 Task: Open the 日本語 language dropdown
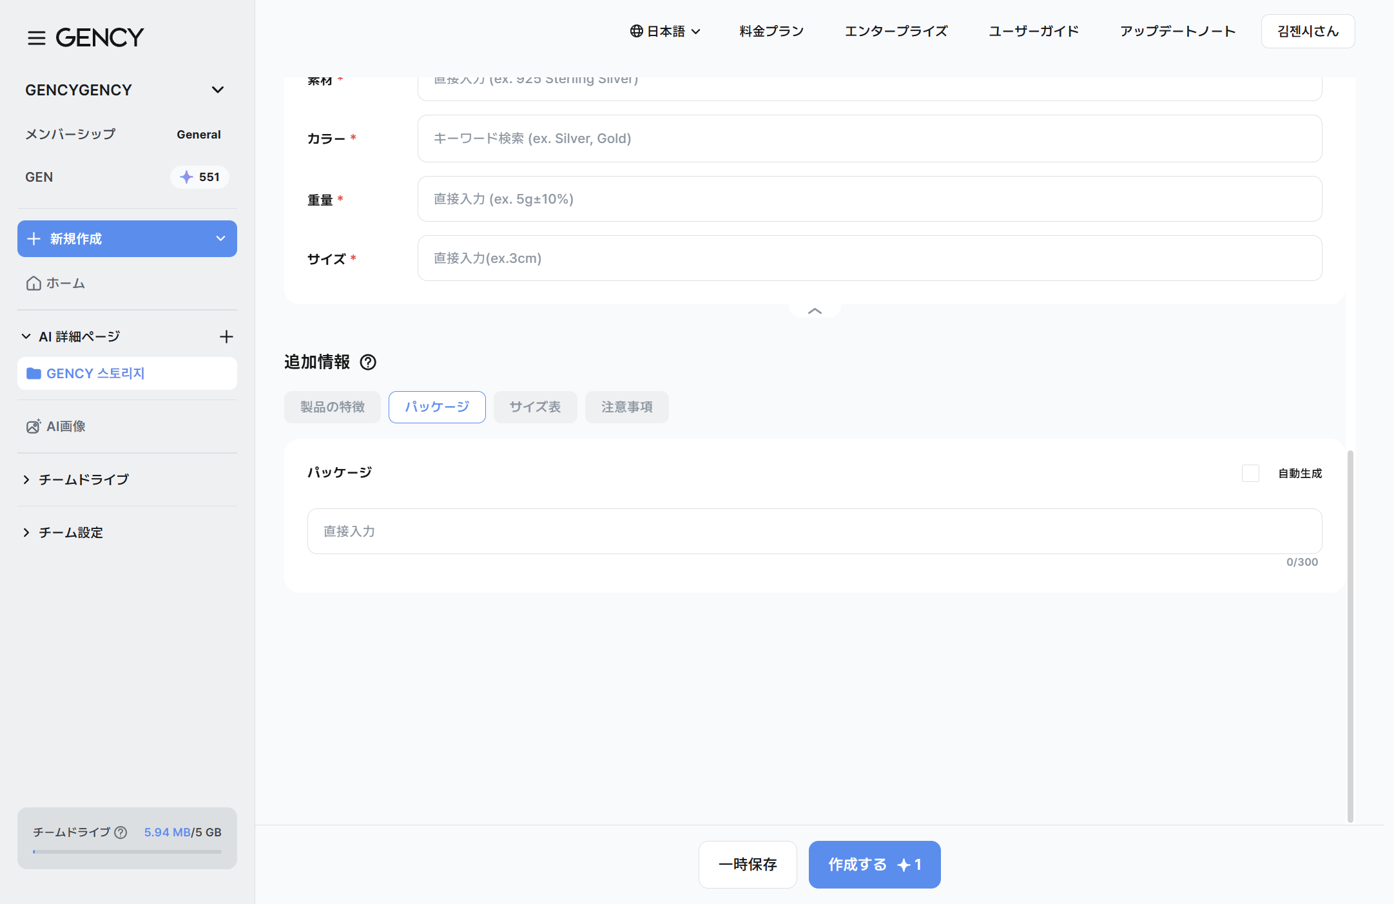[x=665, y=31]
